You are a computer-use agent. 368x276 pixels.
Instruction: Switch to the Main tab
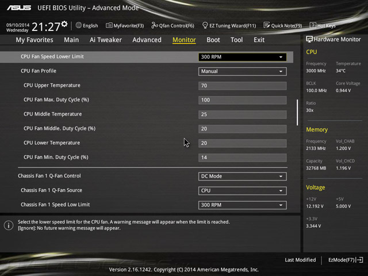[71, 40]
